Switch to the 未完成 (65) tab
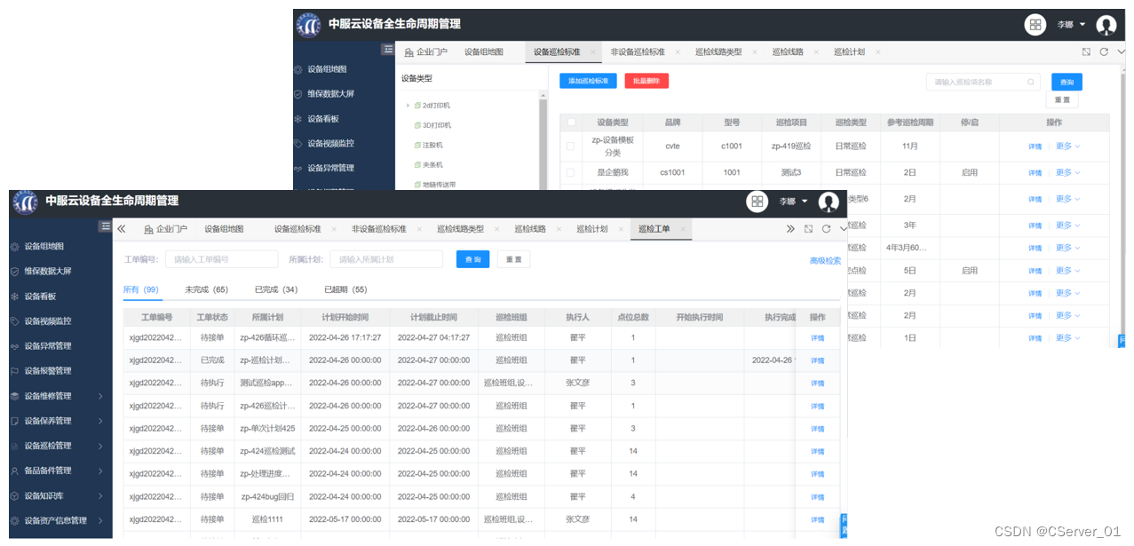The height and width of the screenshot is (546, 1134). point(206,289)
